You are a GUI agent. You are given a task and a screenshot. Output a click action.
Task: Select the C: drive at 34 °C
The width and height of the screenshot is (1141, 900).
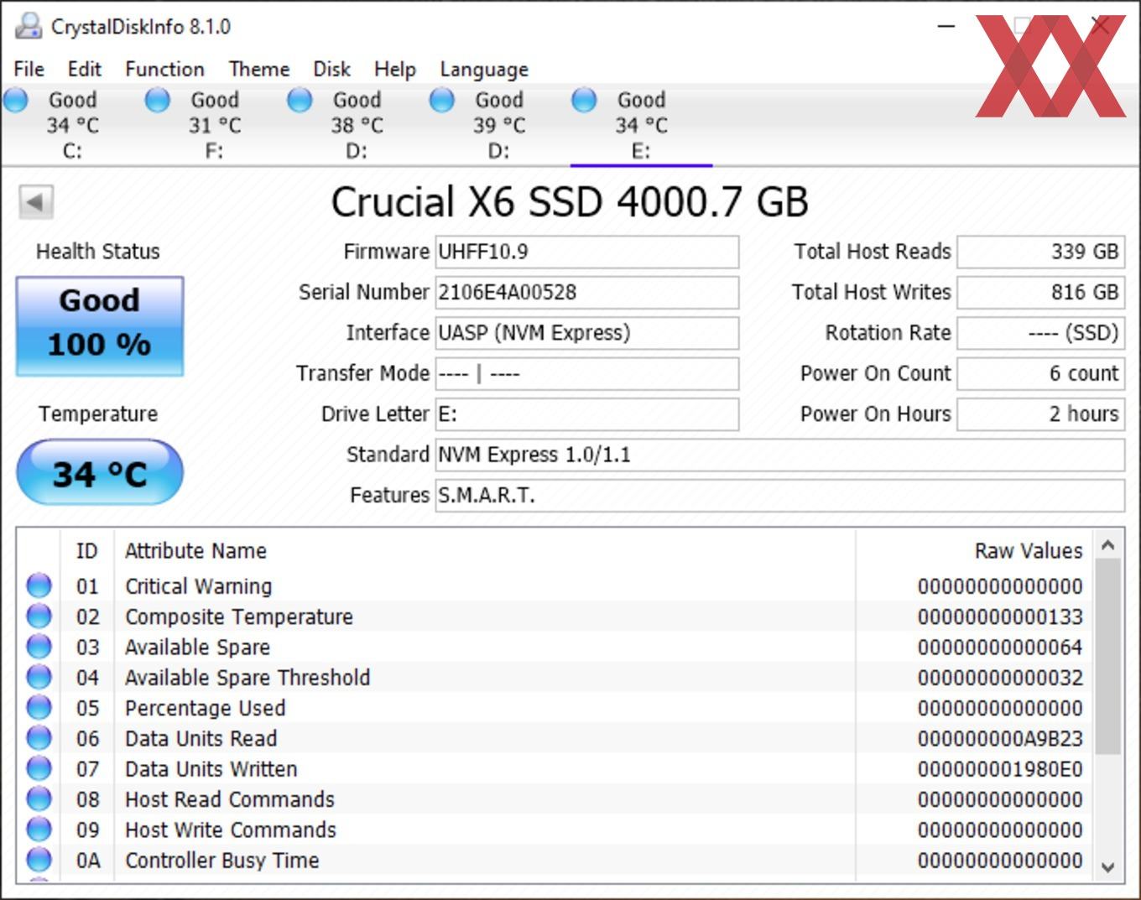point(72,125)
